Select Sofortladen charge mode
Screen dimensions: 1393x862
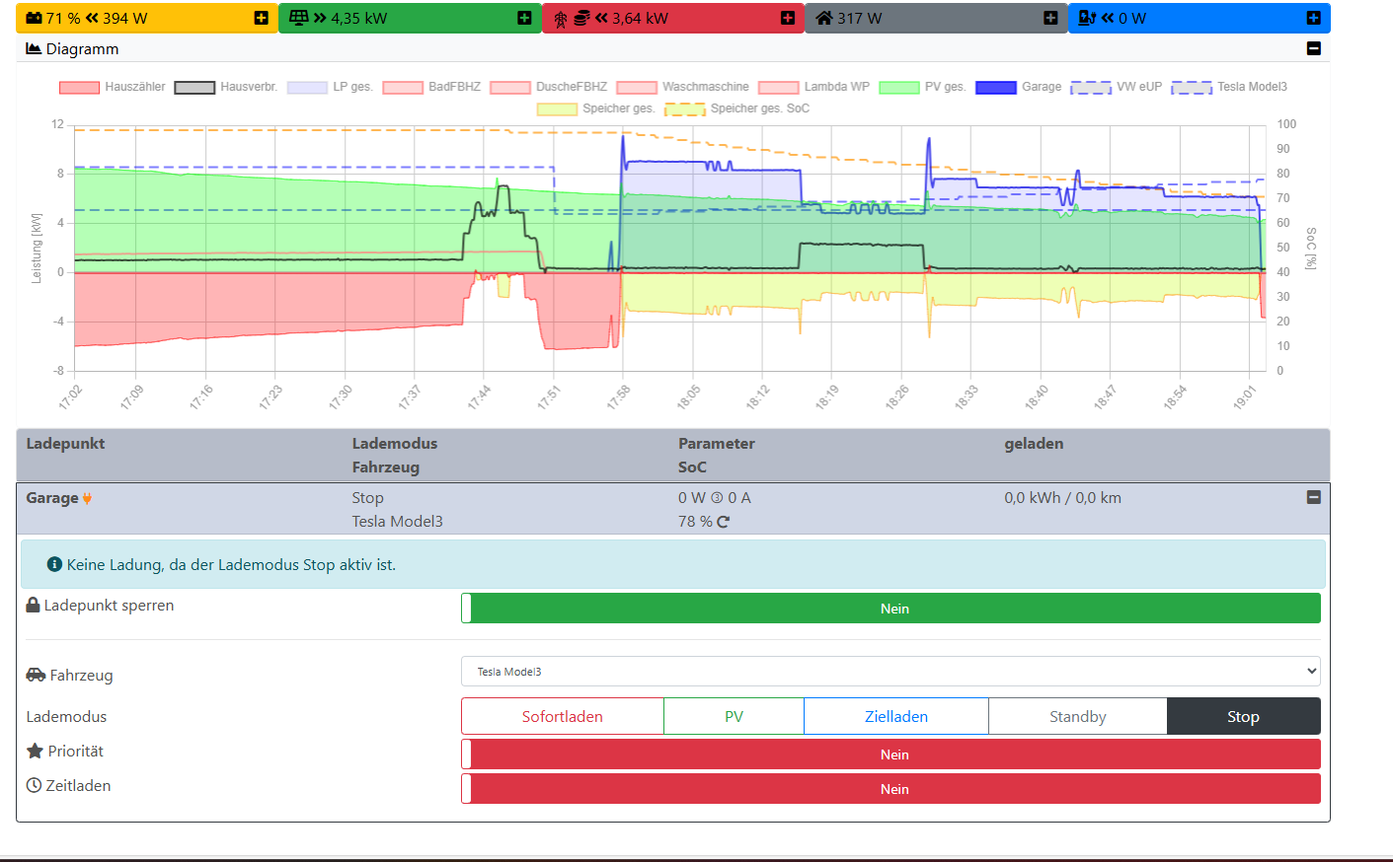(x=563, y=717)
